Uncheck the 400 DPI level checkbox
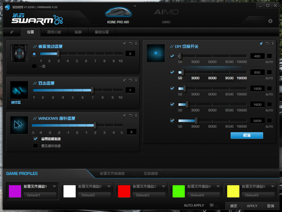282x212 pixels. pos(172,56)
